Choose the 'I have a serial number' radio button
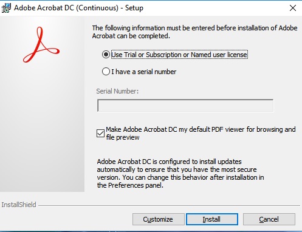The image size is (302, 232). point(106,72)
